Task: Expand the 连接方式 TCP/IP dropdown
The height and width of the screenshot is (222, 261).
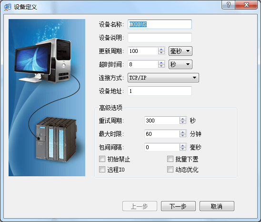Action: coord(163,78)
